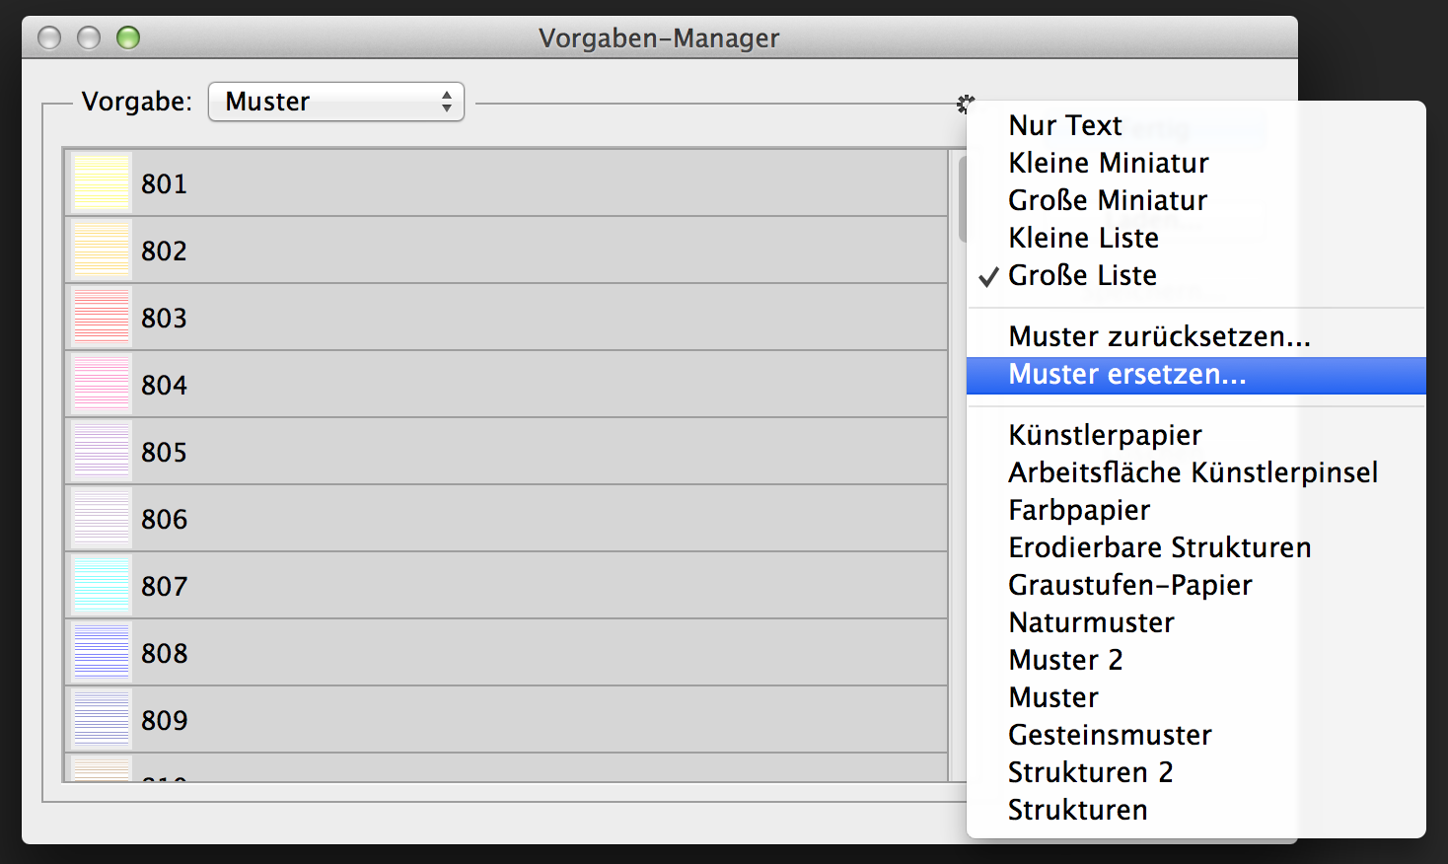This screenshot has height=864, width=1448.
Task: Load Strukturen 2 pattern library
Action: tap(1090, 772)
